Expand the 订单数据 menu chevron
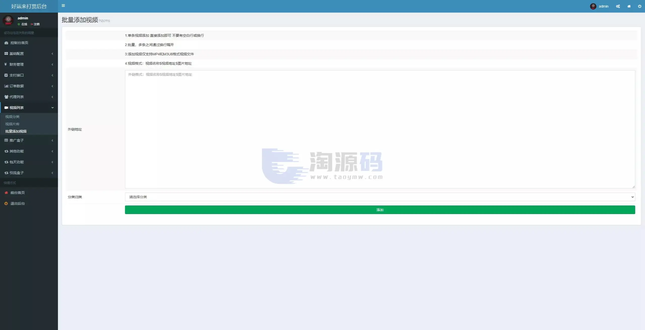645x330 pixels. pyautogui.click(x=52, y=86)
